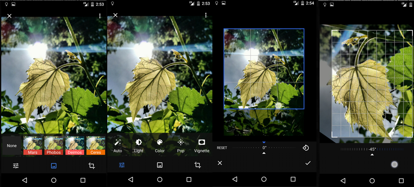Image resolution: width=414 pixels, height=187 pixels.
Task: Tap Recents button in the second screen
Action: coord(189,180)
